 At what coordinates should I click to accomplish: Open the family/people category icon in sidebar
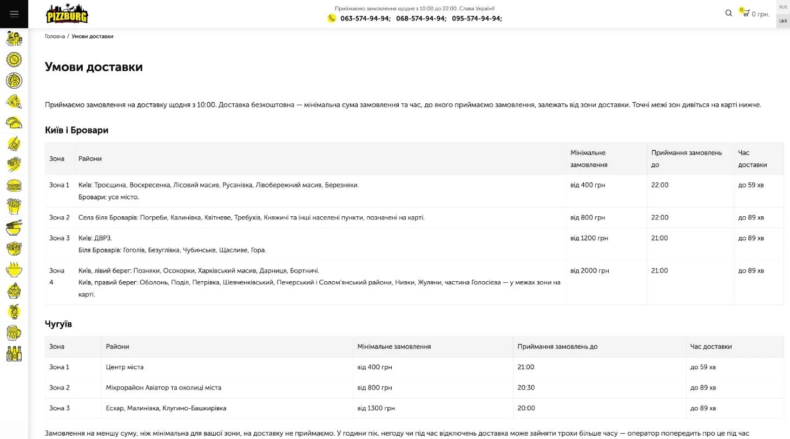click(14, 38)
